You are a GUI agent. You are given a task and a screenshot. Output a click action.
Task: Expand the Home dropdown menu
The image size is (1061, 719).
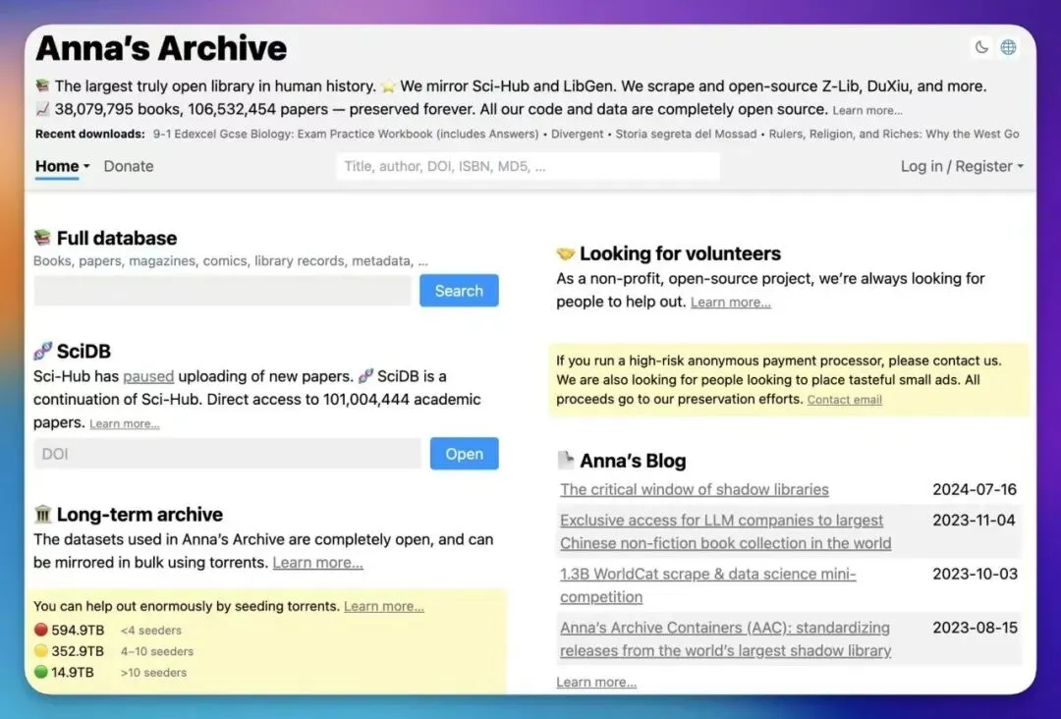coord(62,166)
